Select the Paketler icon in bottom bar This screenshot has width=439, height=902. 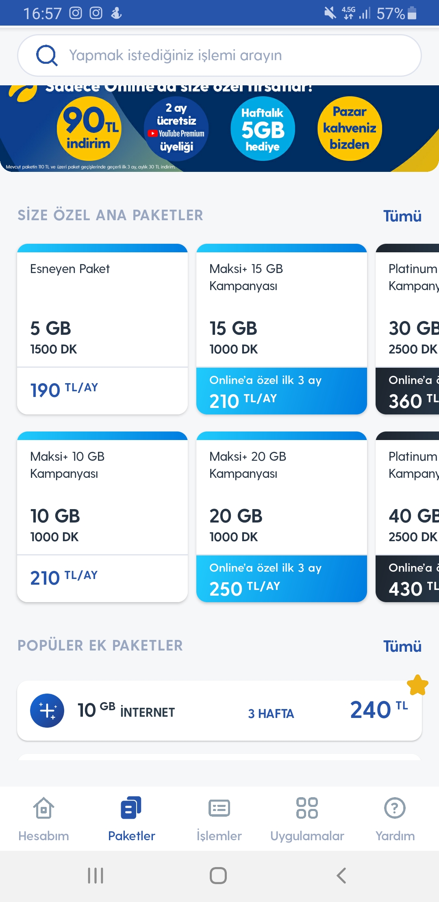(131, 808)
